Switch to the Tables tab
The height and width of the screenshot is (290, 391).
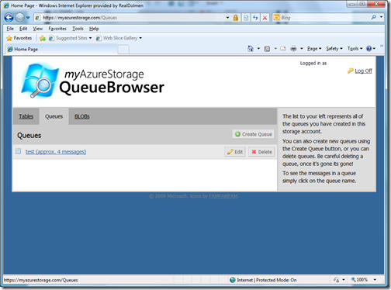click(26, 116)
